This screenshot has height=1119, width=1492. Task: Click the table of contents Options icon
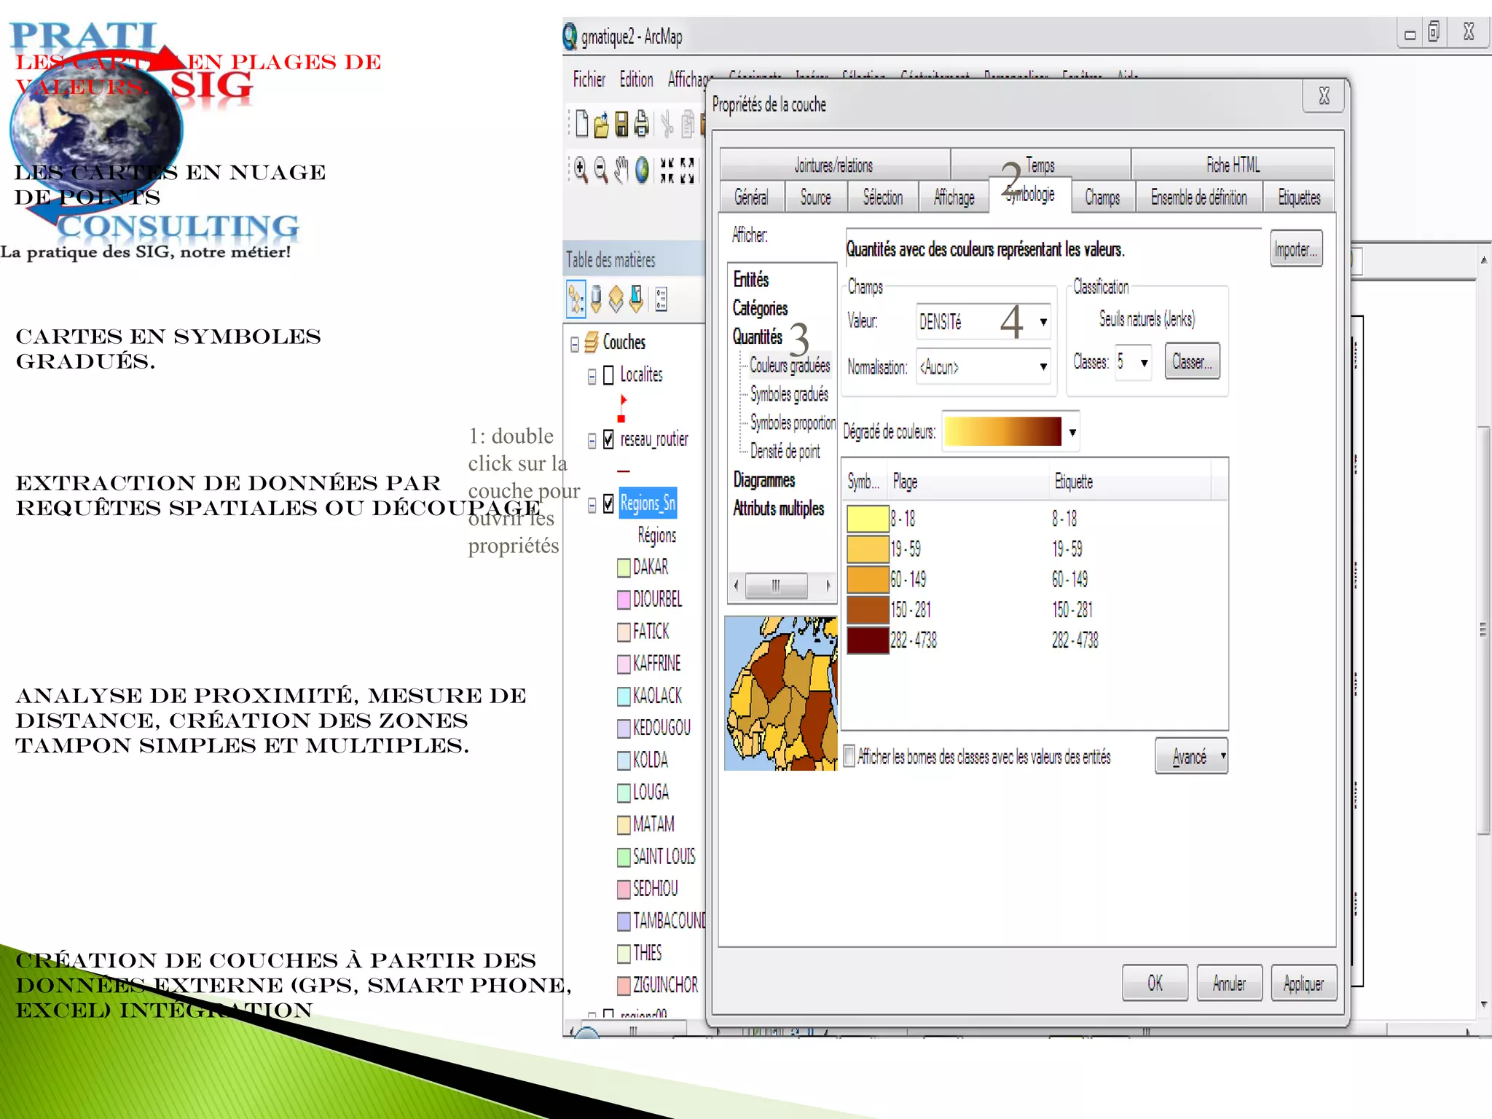click(x=661, y=299)
